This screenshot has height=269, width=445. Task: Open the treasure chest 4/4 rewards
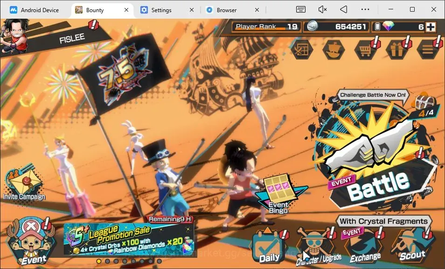[x=425, y=106]
